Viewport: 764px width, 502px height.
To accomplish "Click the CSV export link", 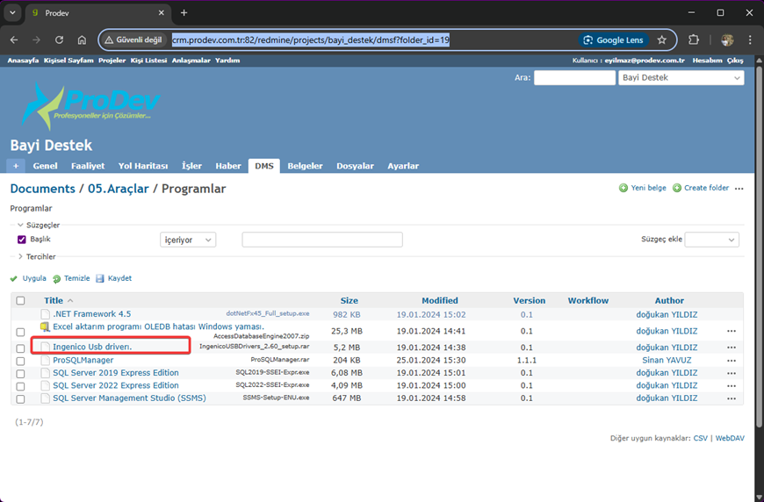I will coord(700,438).
